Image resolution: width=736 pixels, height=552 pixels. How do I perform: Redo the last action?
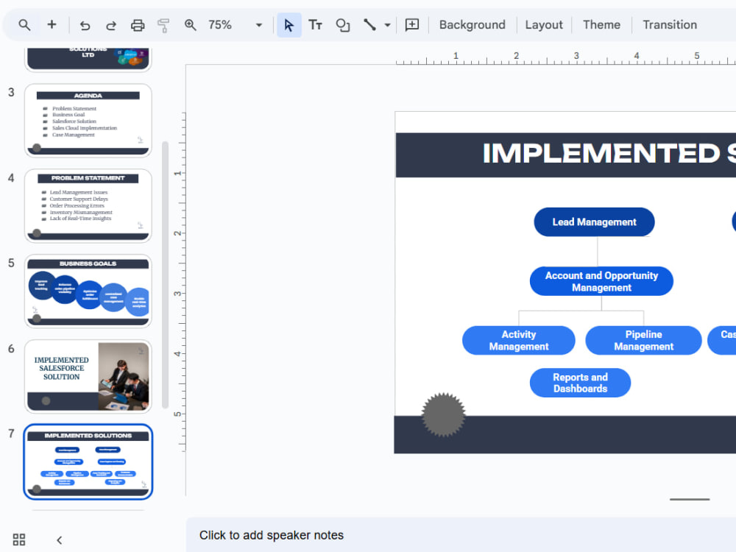pos(111,25)
